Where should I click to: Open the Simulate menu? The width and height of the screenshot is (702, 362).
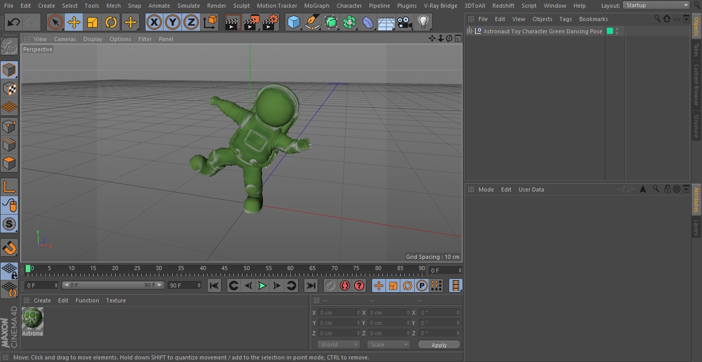[189, 6]
